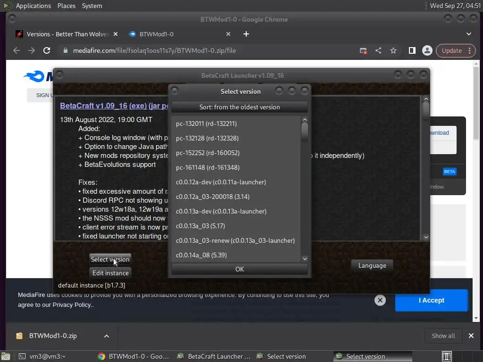483x362 pixels.
Task: Click the BETA badge on MediaFire page
Action: coord(450,172)
